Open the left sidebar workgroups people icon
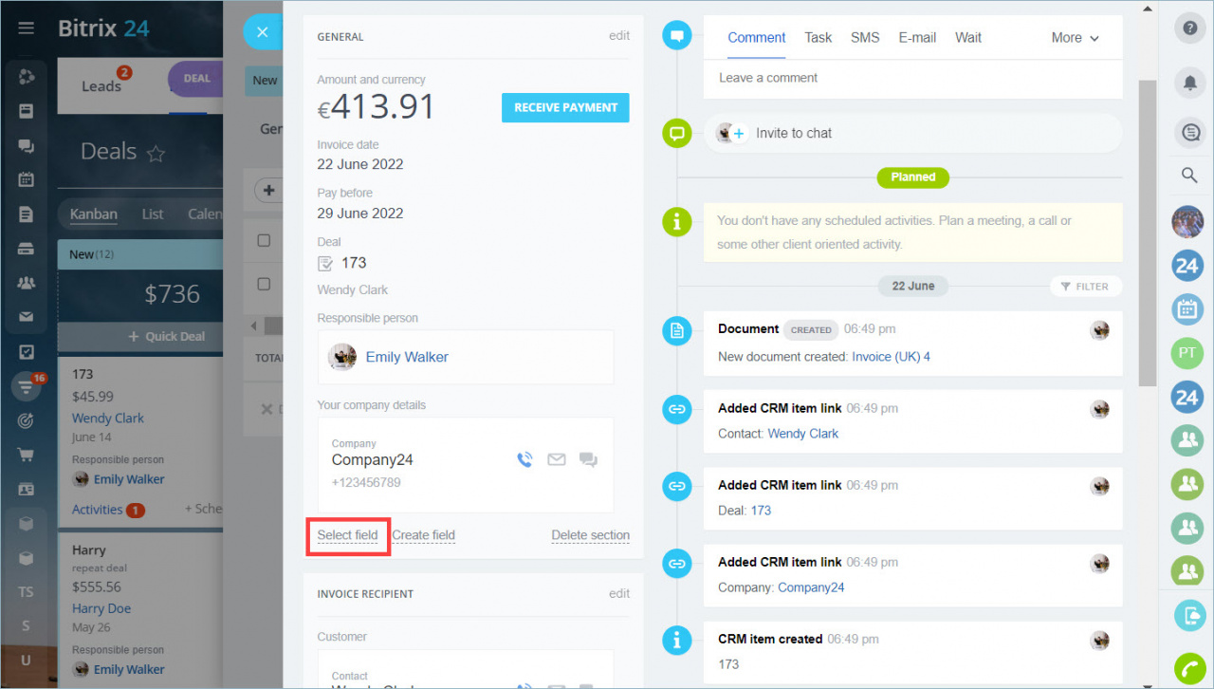 point(27,283)
